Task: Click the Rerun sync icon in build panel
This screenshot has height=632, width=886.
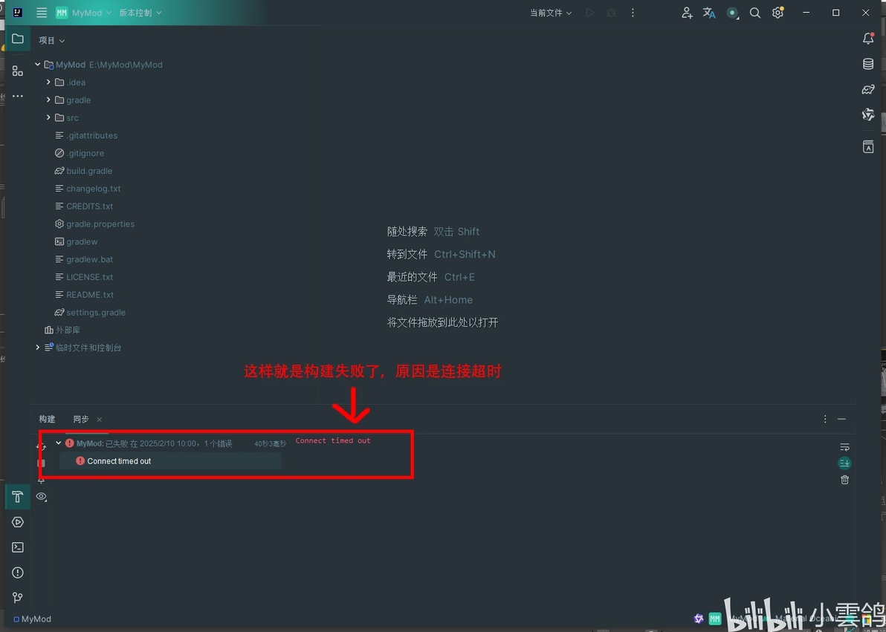Action: point(41,446)
